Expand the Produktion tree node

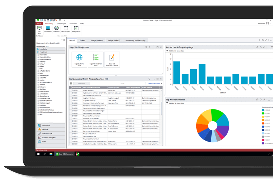coord(38,105)
